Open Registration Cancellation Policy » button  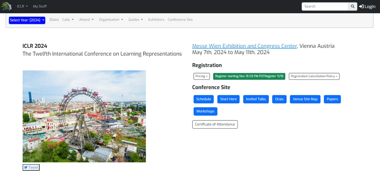(314, 76)
